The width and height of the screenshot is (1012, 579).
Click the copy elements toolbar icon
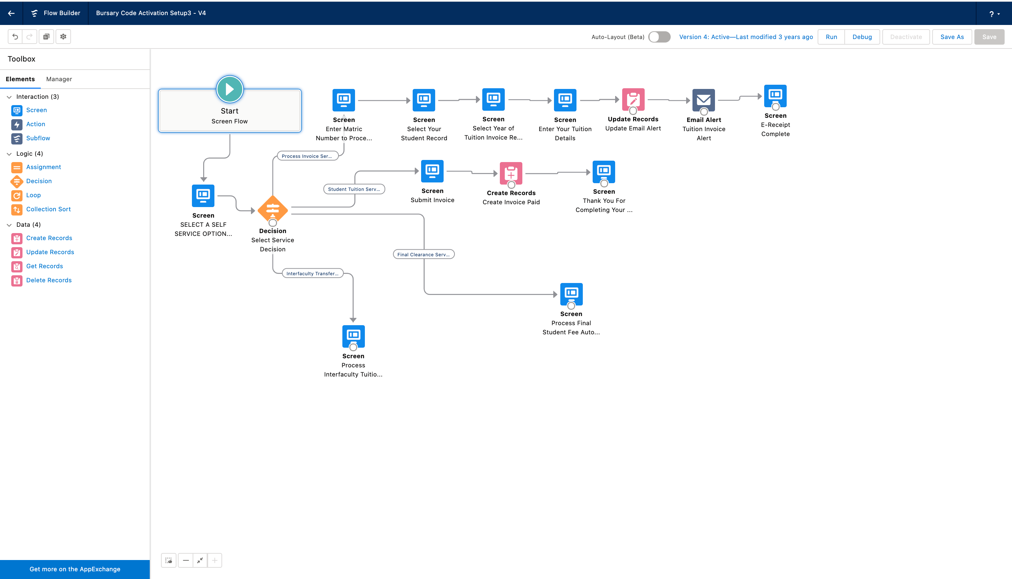[46, 37]
